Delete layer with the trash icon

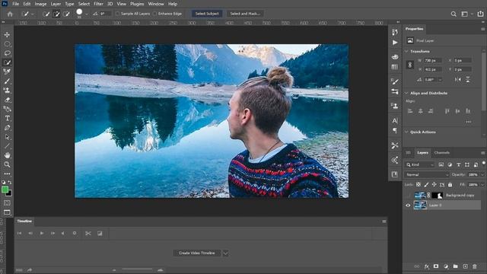click(475, 266)
